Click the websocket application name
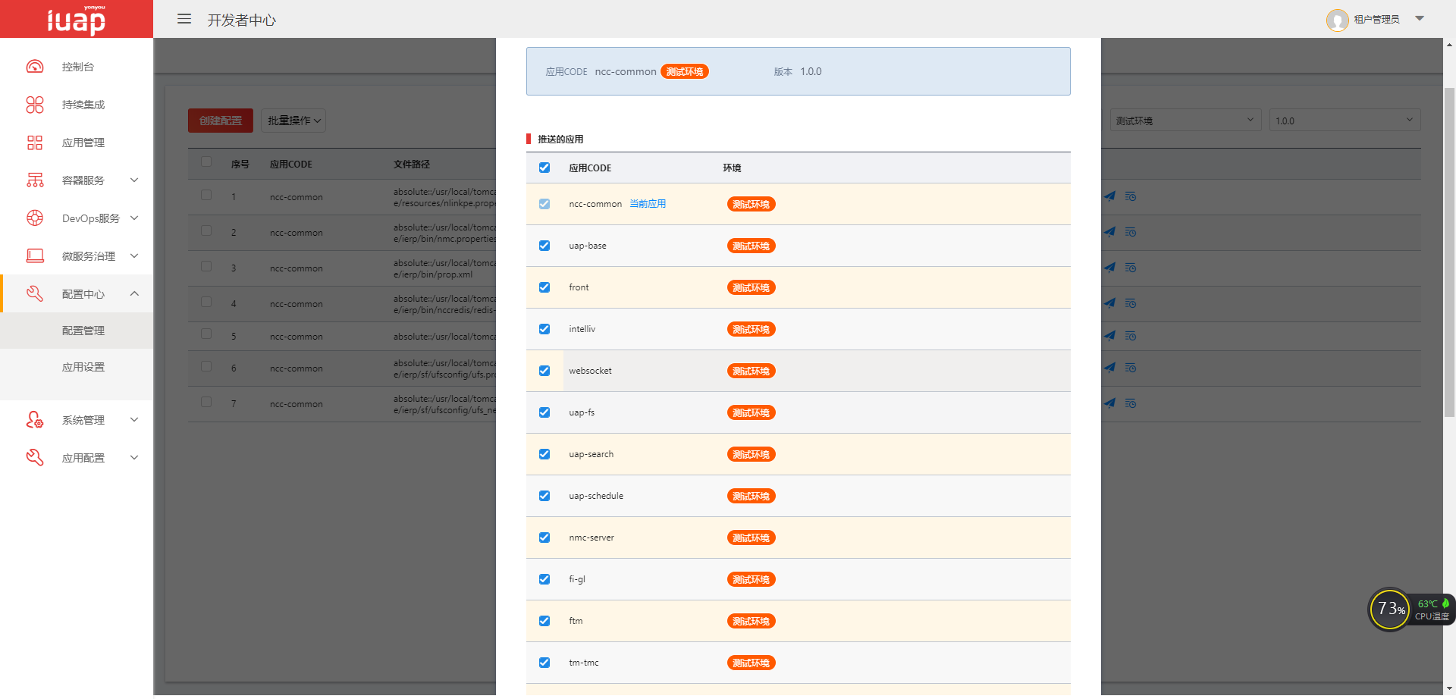 tap(590, 371)
